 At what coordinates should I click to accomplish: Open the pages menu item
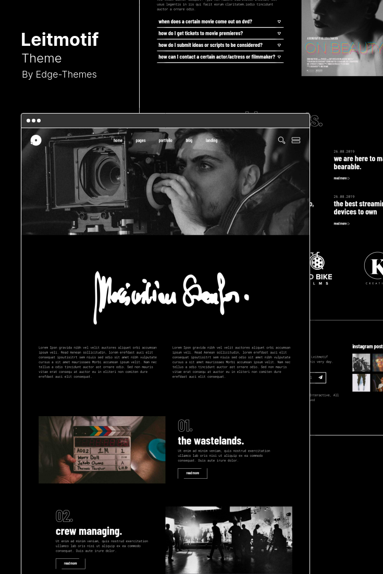coord(141,141)
